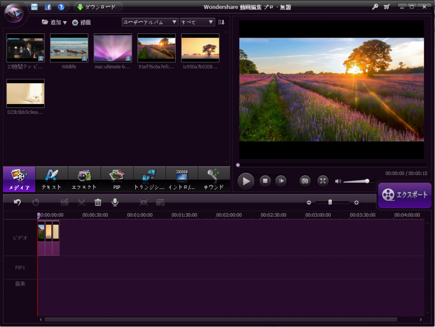The width and height of the screenshot is (435, 327).
Task: Share project via the Facebook icon
Action: pyautogui.click(x=48, y=6)
